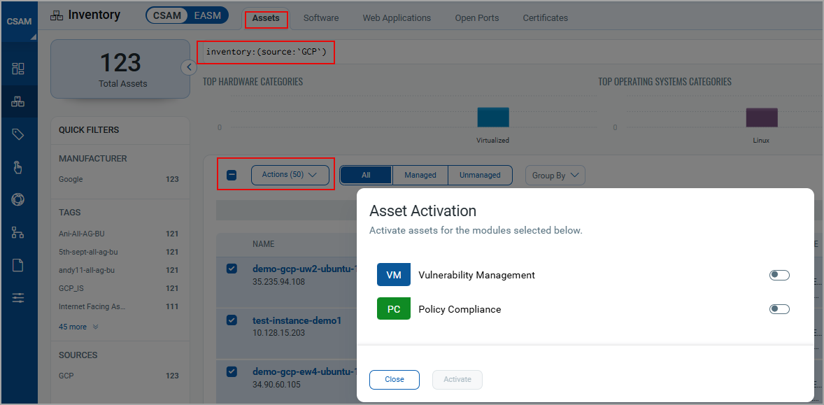Switch to the CSAM view pill

tap(168, 15)
